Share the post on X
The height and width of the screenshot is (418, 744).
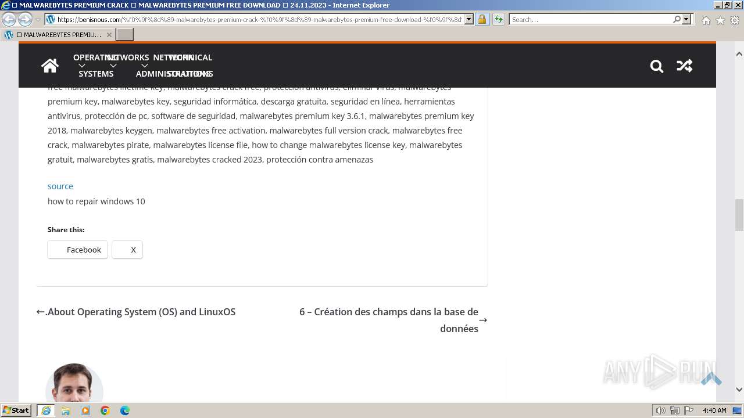coord(127,250)
